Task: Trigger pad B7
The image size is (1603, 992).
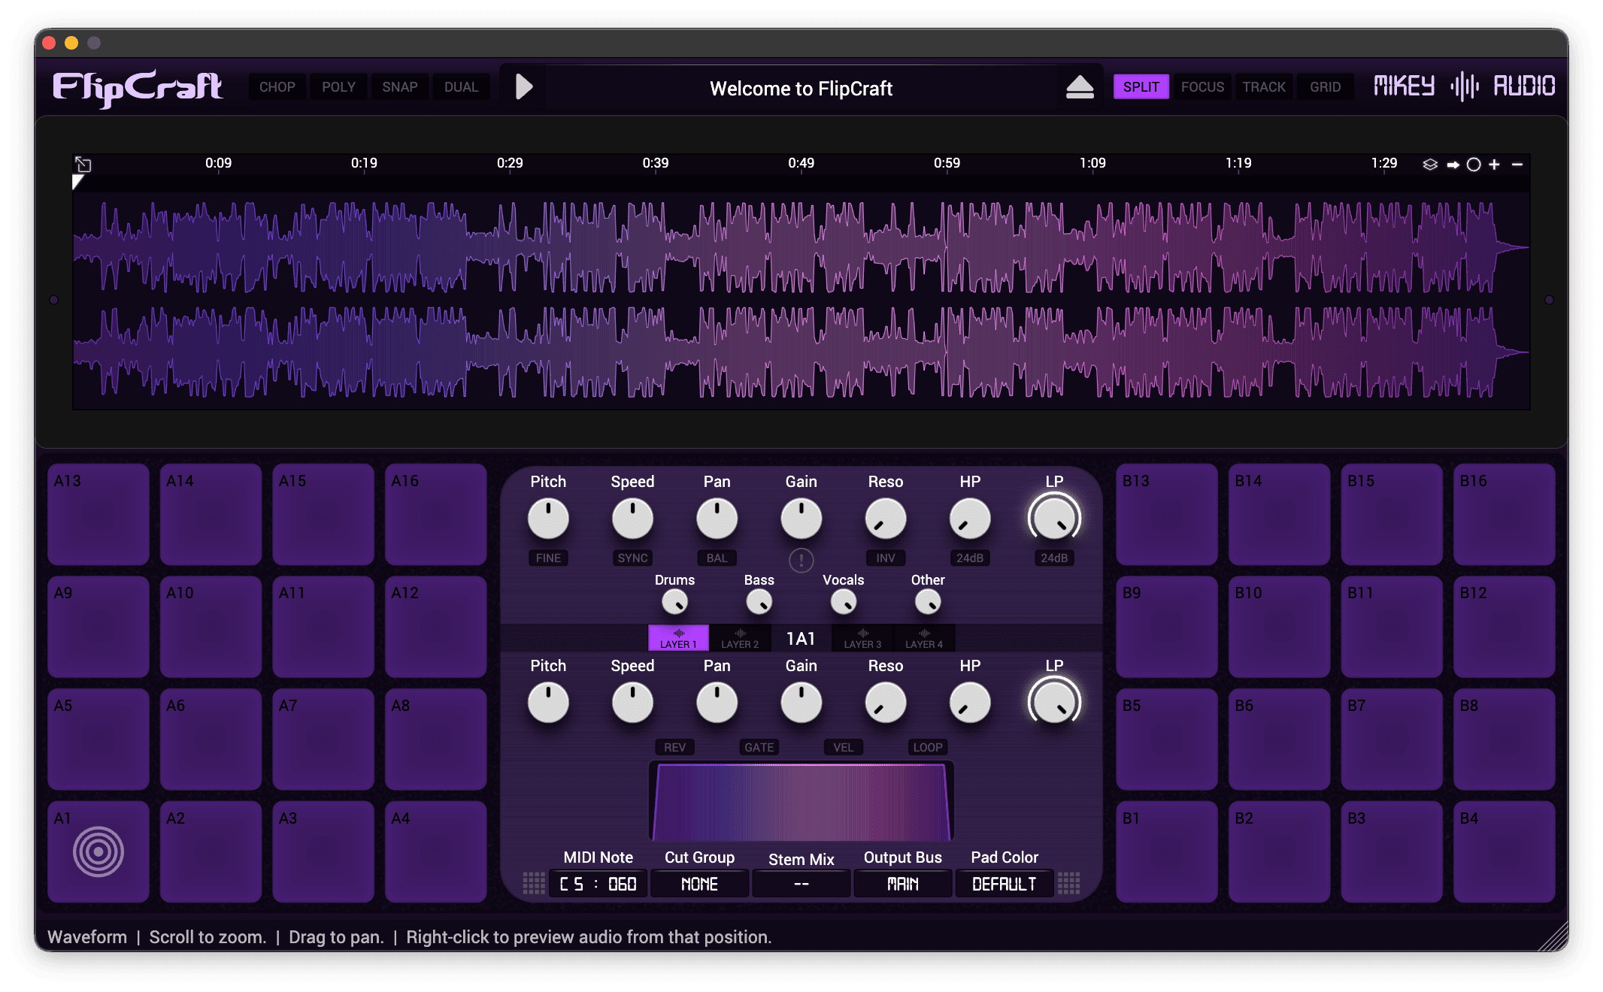Action: (x=1391, y=739)
